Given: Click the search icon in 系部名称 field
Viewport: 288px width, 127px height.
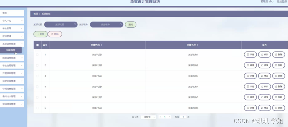Looking at the screenshot, I should (x=121, y=24).
